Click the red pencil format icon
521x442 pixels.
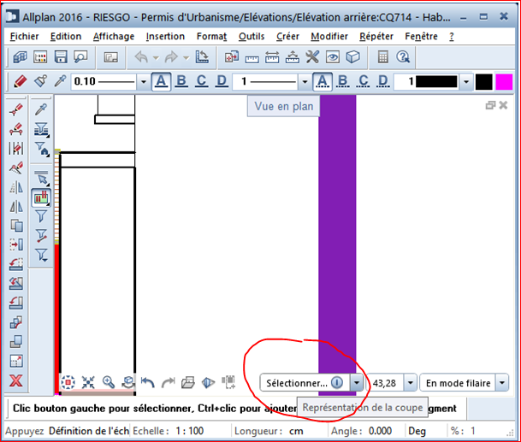20,81
